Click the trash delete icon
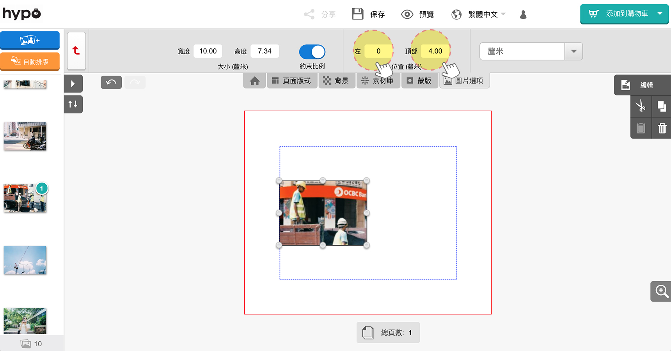671x351 pixels. 662,128
